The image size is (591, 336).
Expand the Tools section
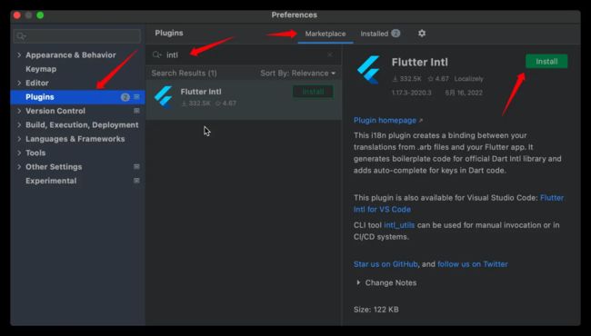[19, 153]
